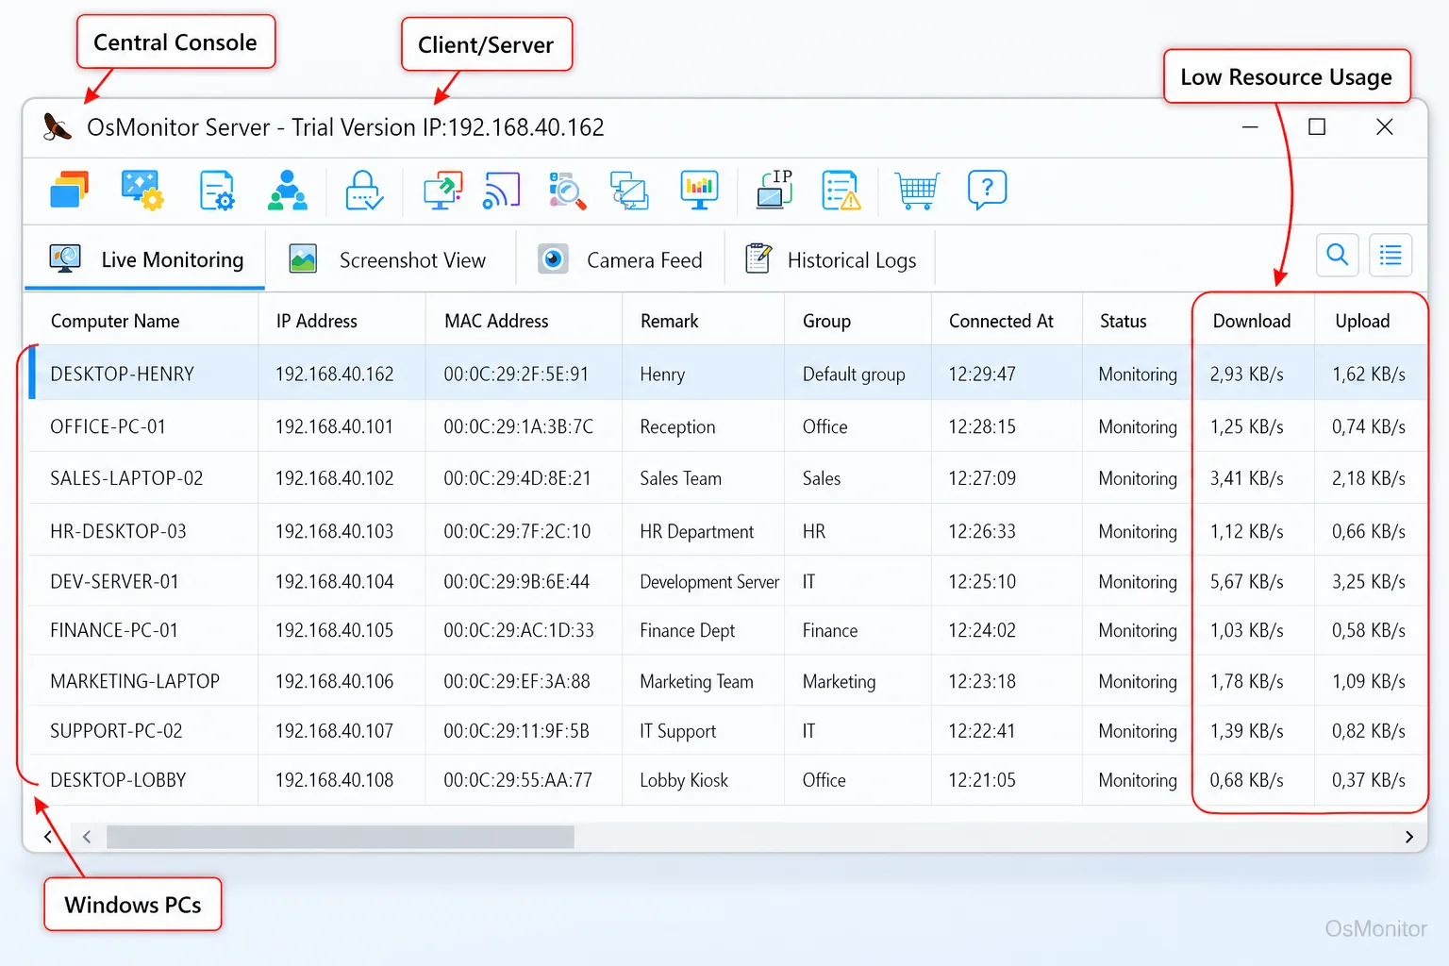Viewport: 1449px width, 966px height.
Task: Open the monitor-with-gear screen settings icon
Action: click(x=142, y=190)
